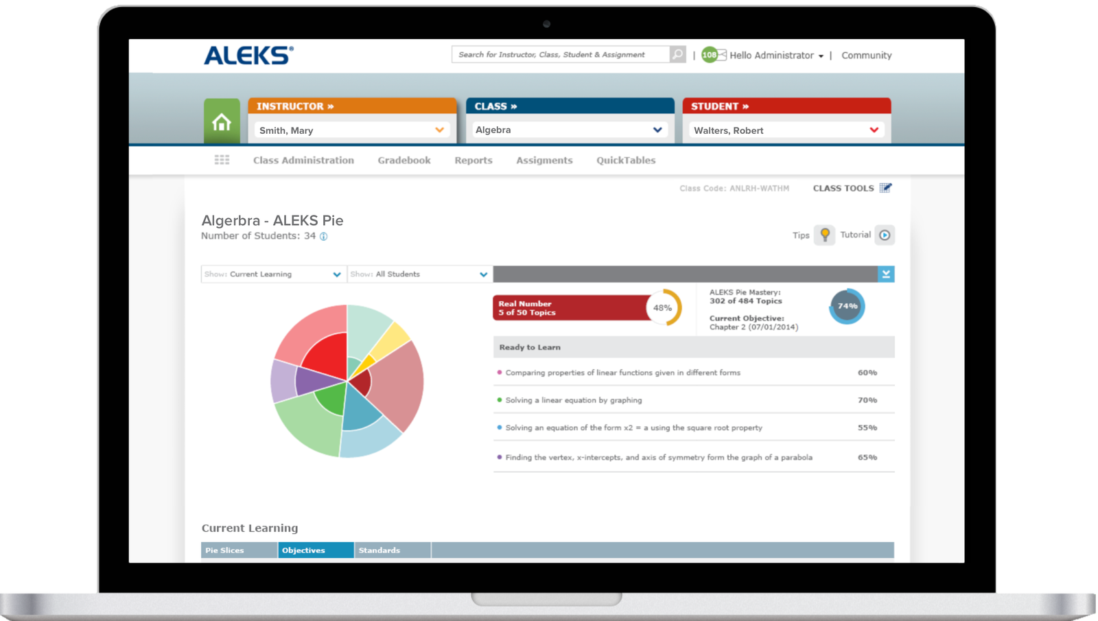Click the red Real Number topic bar
This screenshot has height=621, width=1098.
(x=571, y=308)
